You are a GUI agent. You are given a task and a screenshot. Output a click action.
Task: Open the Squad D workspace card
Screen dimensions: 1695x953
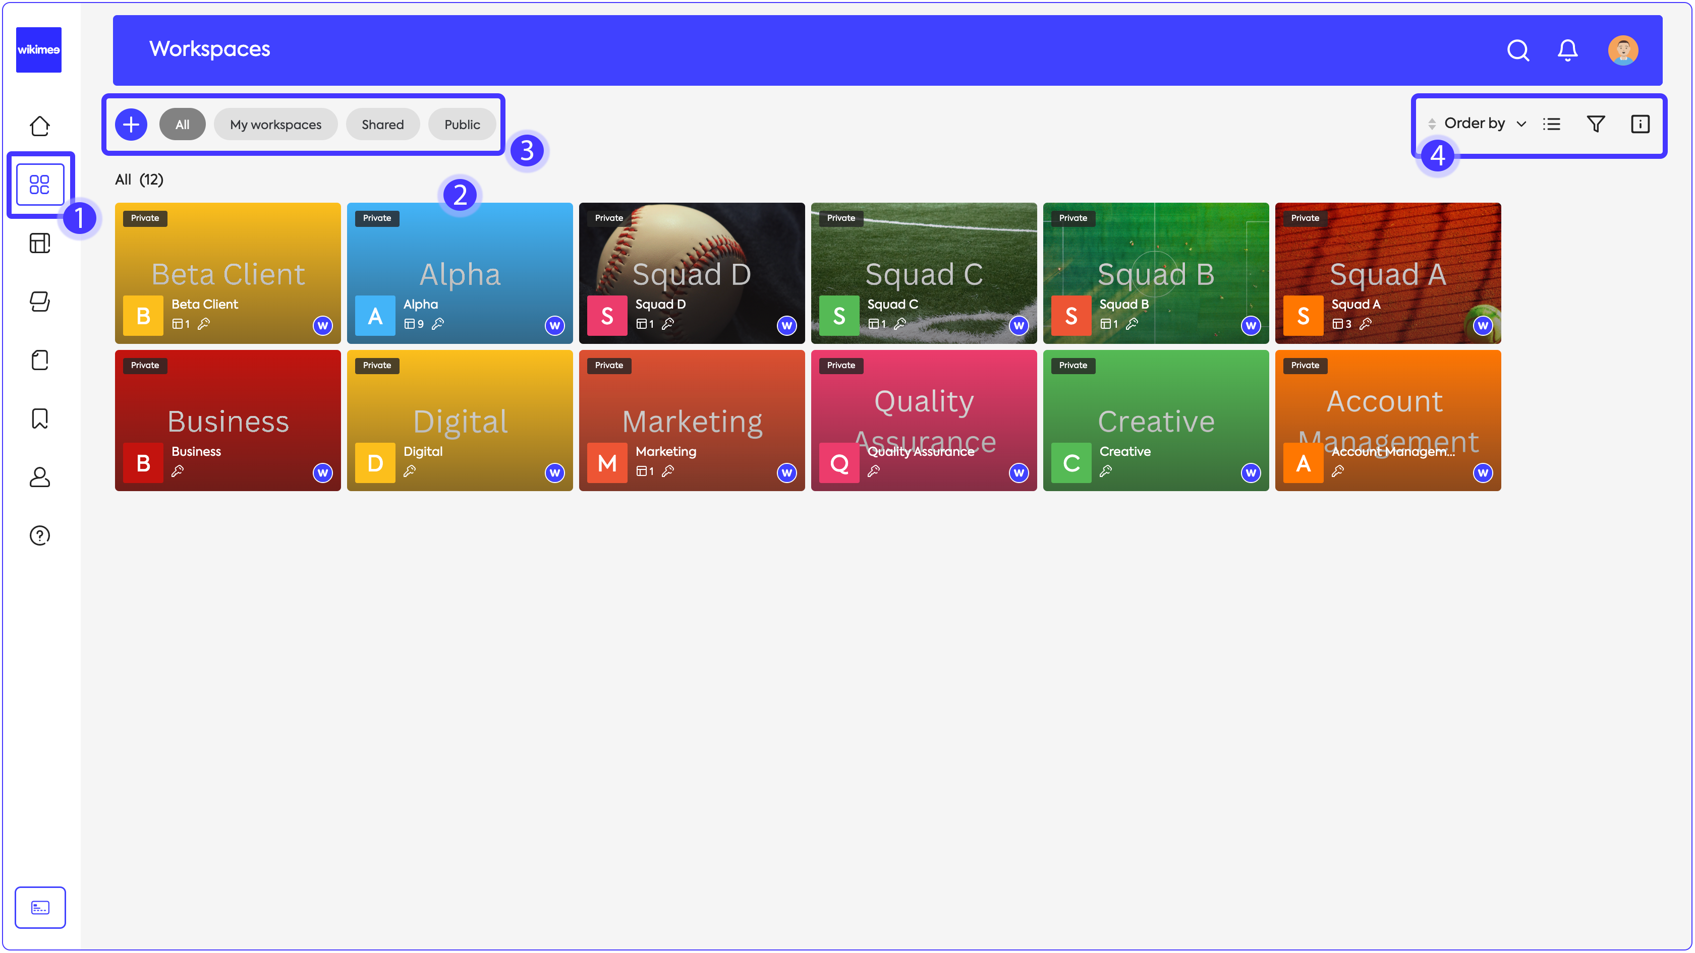tap(692, 273)
